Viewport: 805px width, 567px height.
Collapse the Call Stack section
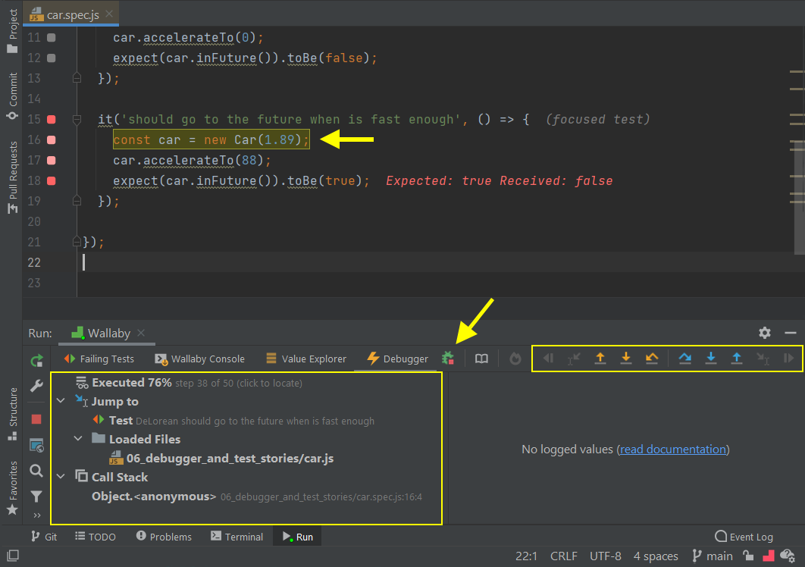[61, 477]
